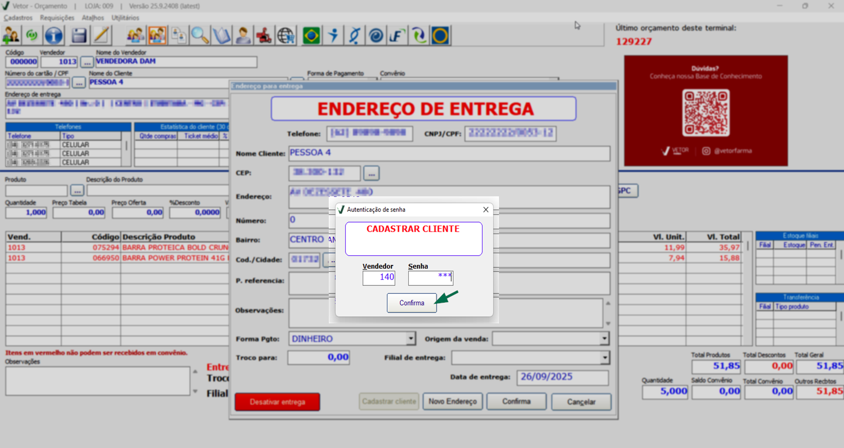Viewport: 844px width, 448px height.
Task: Click the globe shopping cart icon
Action: click(x=286, y=35)
